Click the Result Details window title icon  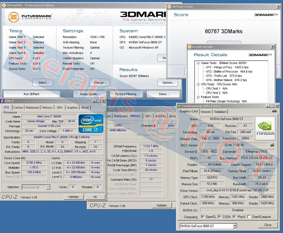pyautogui.click(x=190, y=47)
